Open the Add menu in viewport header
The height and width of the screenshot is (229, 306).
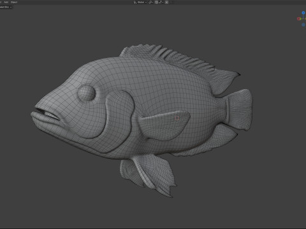[x=6, y=2]
